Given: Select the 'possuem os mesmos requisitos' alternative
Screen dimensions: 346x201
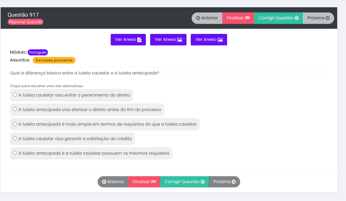Looking at the screenshot, I should (15, 153).
